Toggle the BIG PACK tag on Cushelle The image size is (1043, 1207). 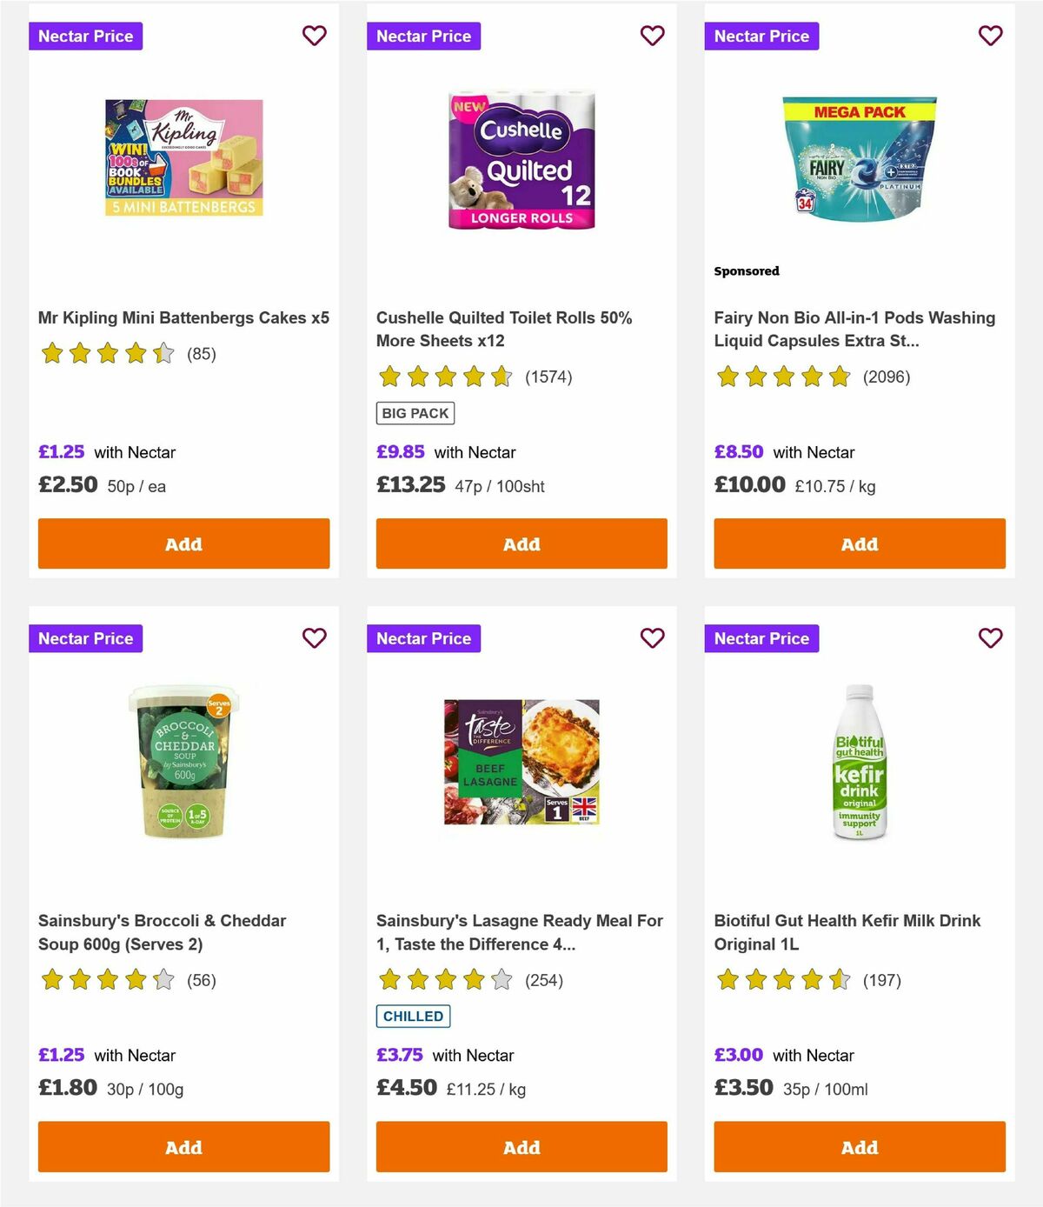(415, 412)
